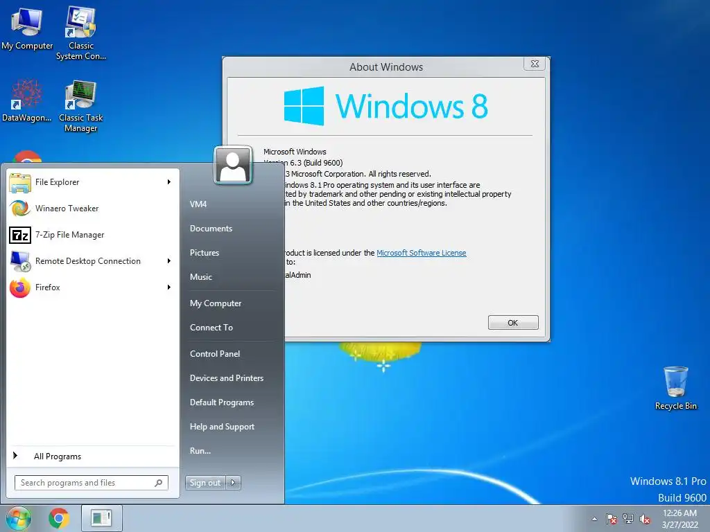Open My Computer from Start menu
Screen dimensions: 710x532
pos(216,303)
